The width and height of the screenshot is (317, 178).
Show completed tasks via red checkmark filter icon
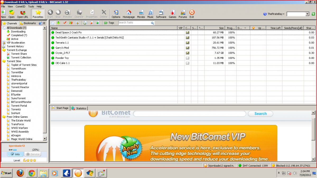[65, 23]
